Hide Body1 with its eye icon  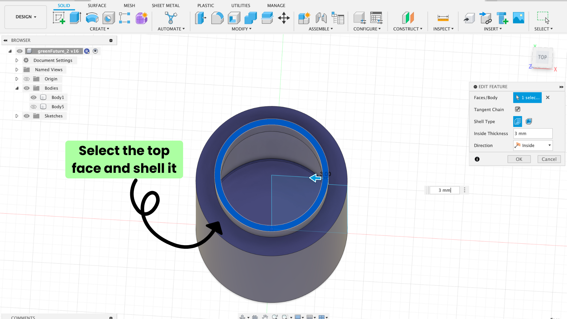point(34,97)
